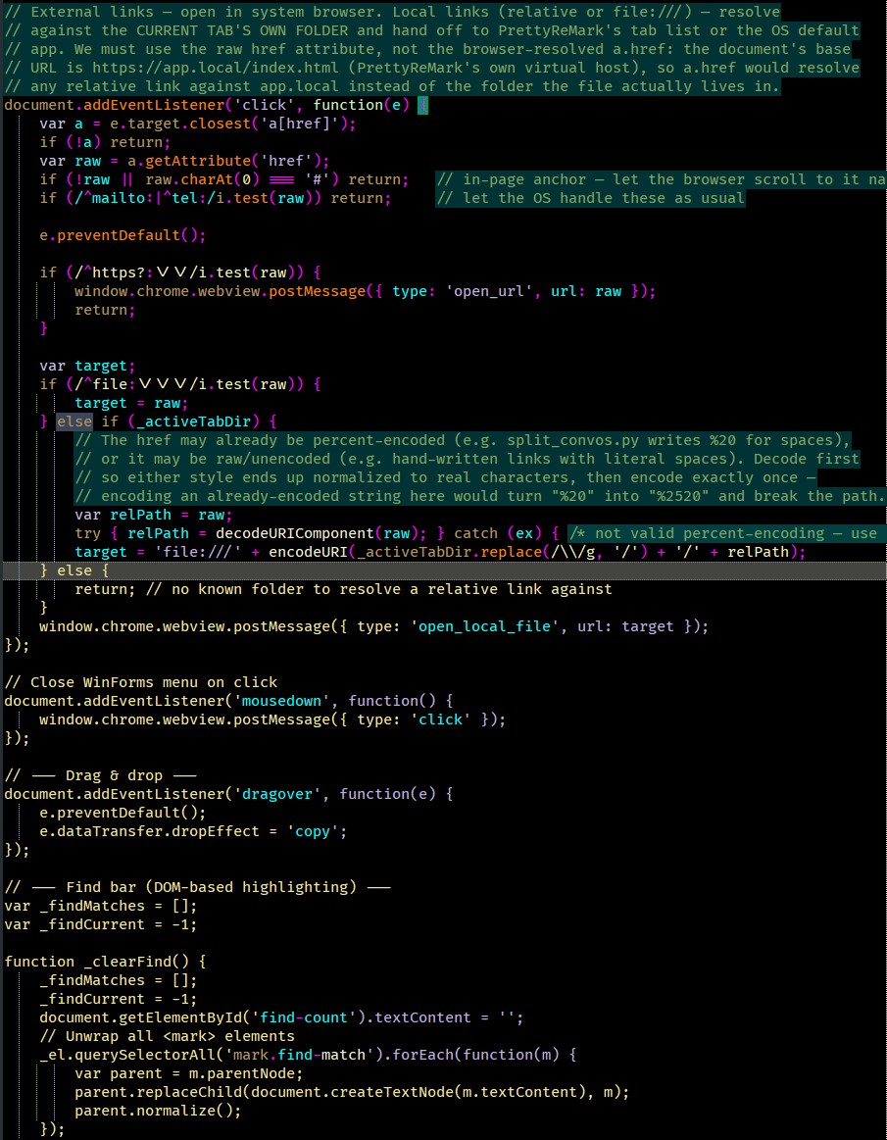The height and width of the screenshot is (1140, 887).
Task: Click the comment beginning "// External links"
Action: (x=392, y=13)
